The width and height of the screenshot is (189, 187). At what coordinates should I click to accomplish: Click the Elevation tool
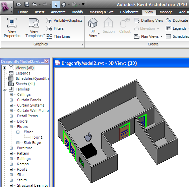(x=146, y=28)
